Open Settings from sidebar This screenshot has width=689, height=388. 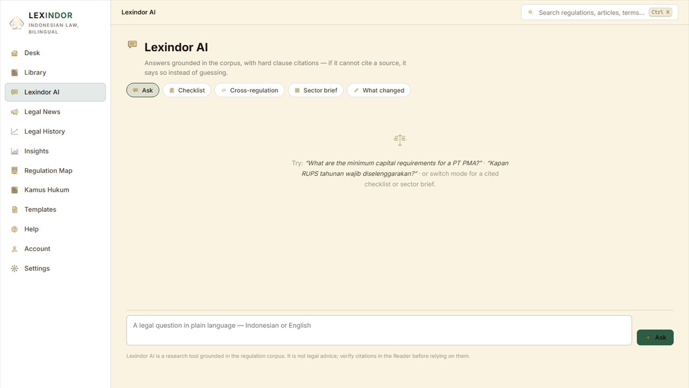click(55, 268)
